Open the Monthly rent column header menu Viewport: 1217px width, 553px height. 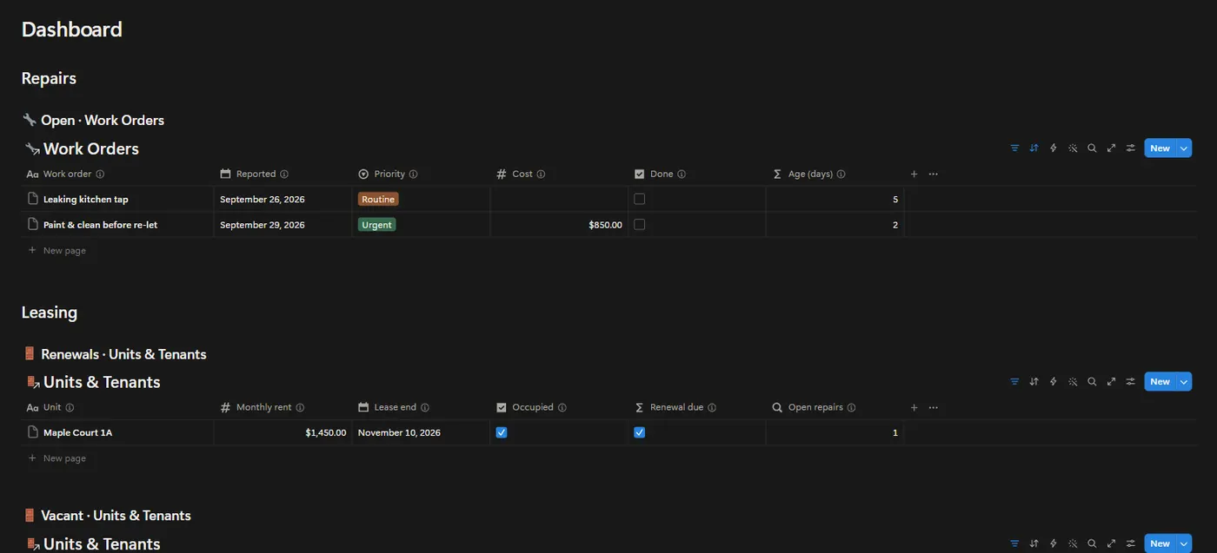(x=283, y=408)
